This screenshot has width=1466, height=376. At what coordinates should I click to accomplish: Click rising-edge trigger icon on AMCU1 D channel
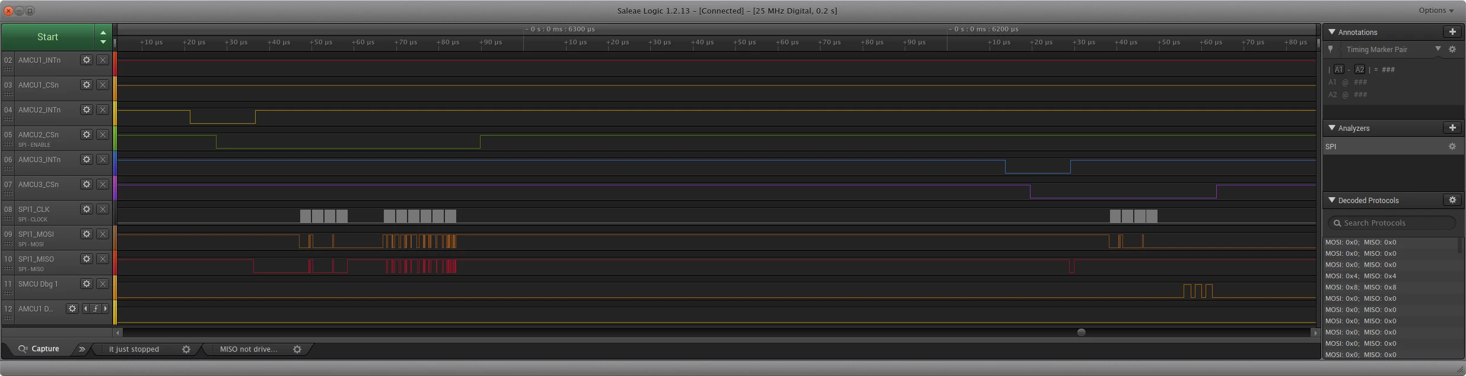click(x=96, y=308)
